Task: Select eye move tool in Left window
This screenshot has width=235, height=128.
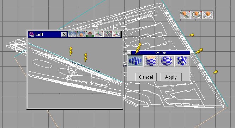Action: [x=99, y=34]
